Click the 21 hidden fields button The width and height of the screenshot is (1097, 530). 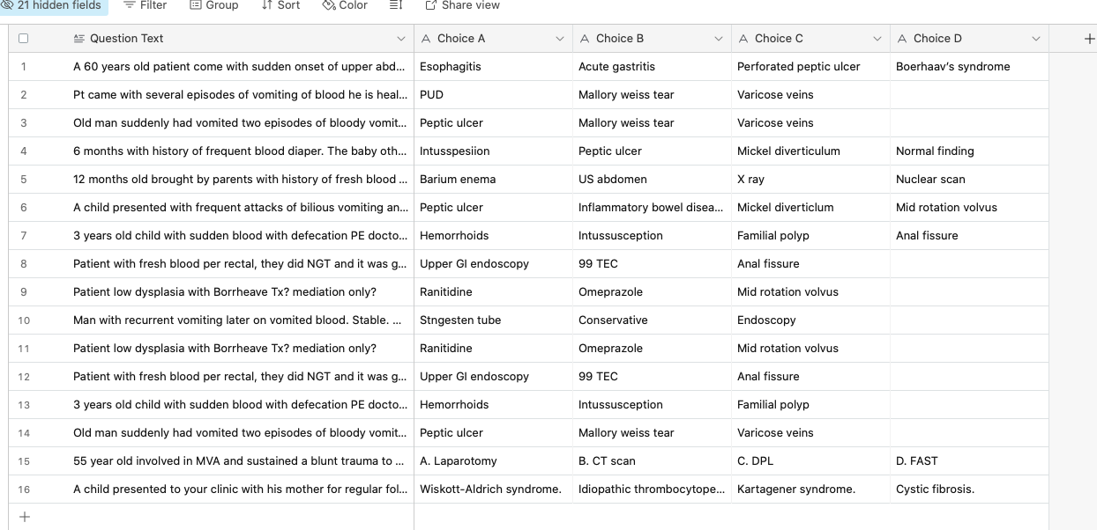(52, 5)
